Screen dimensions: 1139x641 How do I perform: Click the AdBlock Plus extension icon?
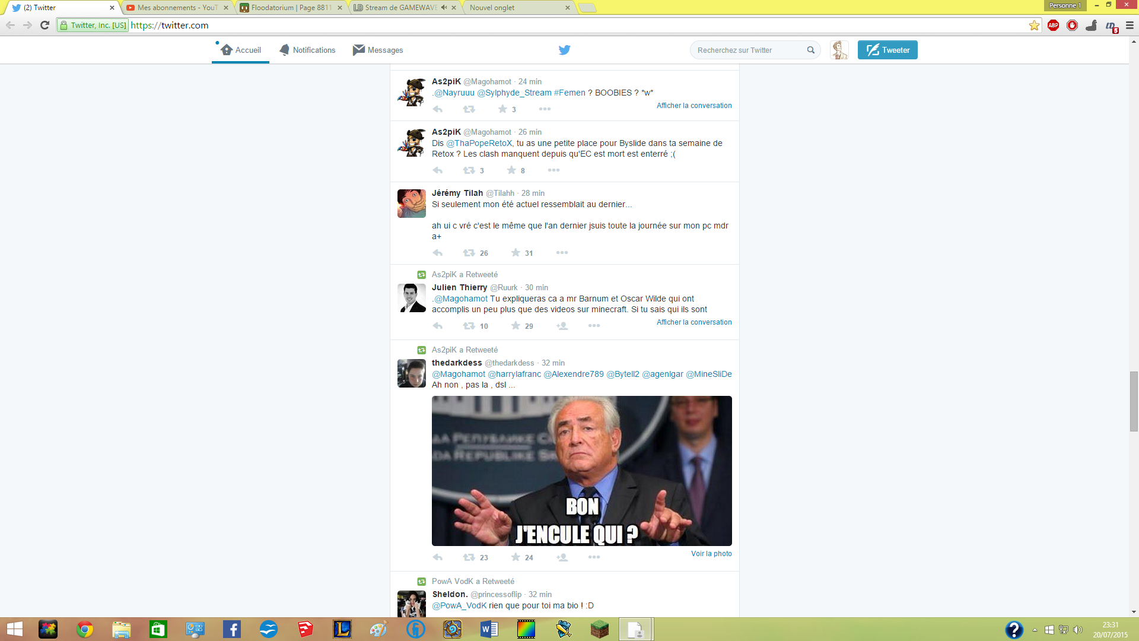pos(1053,26)
